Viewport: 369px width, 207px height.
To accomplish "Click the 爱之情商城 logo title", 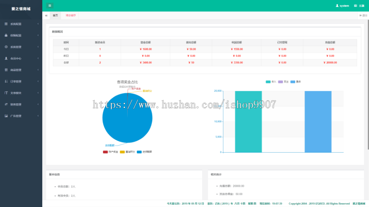I will [21, 9].
